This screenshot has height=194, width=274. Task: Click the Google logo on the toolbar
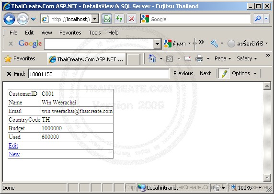click(30, 44)
